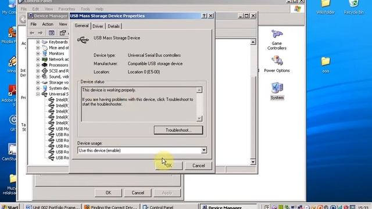This screenshot has height=209, width=372.
Task: Select the Universal Serial Bus controllers icon
Action: coord(45,94)
